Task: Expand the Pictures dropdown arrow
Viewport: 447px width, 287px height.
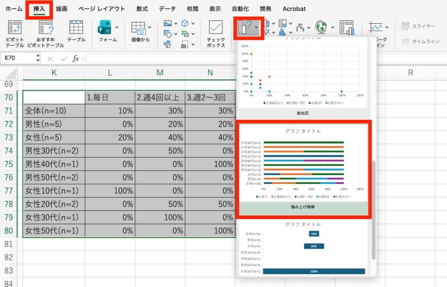Action: click(175, 24)
